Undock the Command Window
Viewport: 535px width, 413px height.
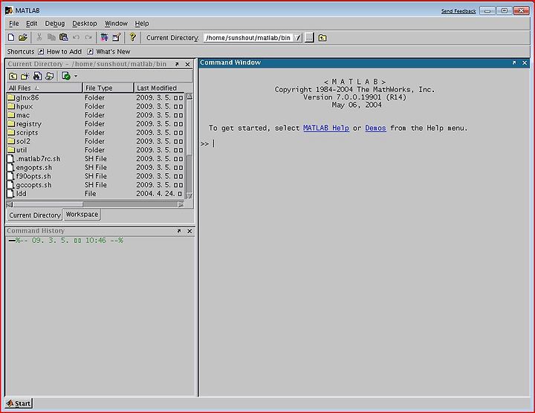(x=514, y=62)
